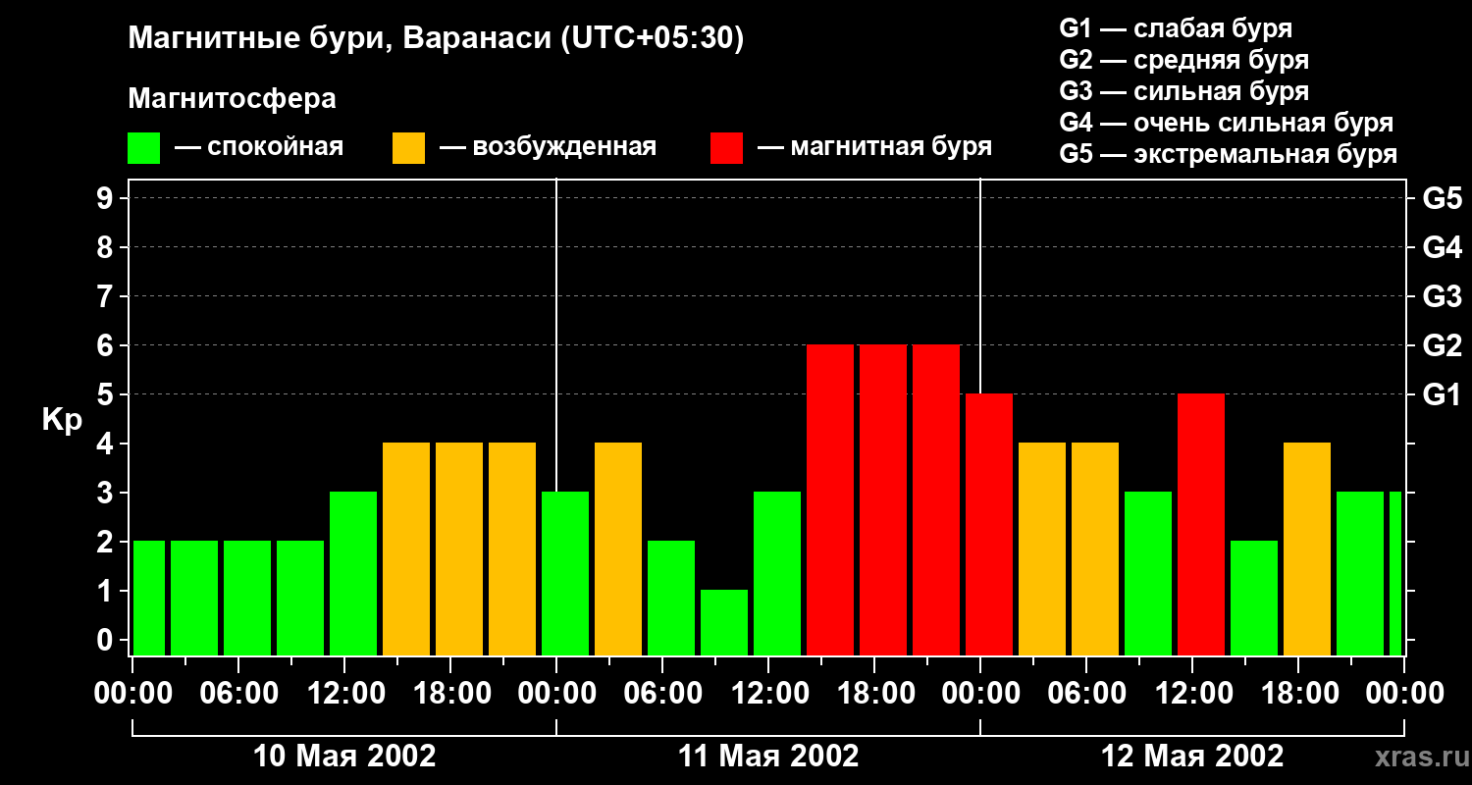Click the '— спокойная' legend label
The height and width of the screenshot is (785, 1472).
(259, 147)
